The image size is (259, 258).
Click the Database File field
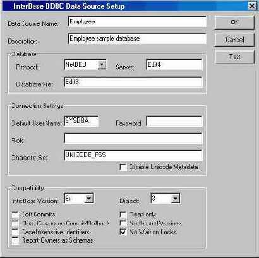(133, 82)
